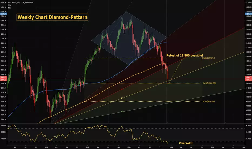This screenshot has height=149, width=252.
Task: Click the 0.382(11723.54) Fibonacci level label
Action: [x=208, y=58]
